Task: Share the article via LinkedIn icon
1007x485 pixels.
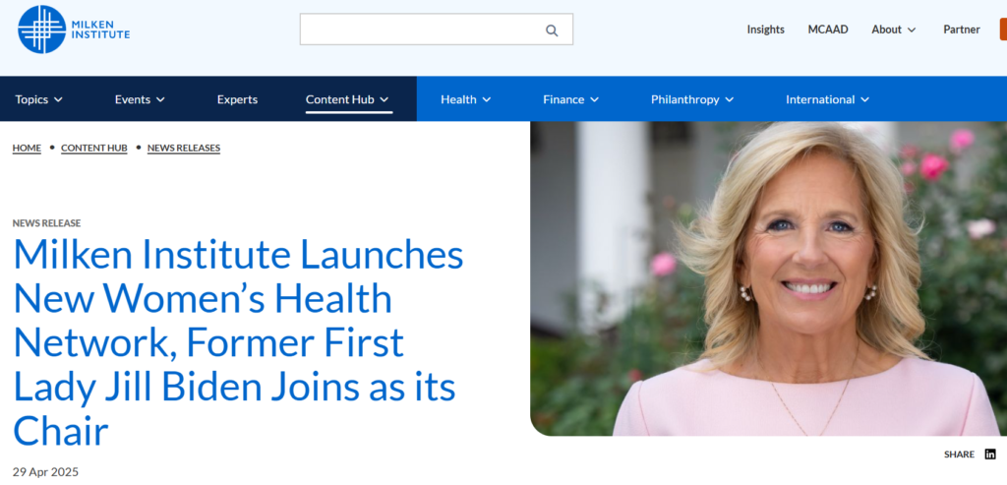Action: [x=990, y=455]
